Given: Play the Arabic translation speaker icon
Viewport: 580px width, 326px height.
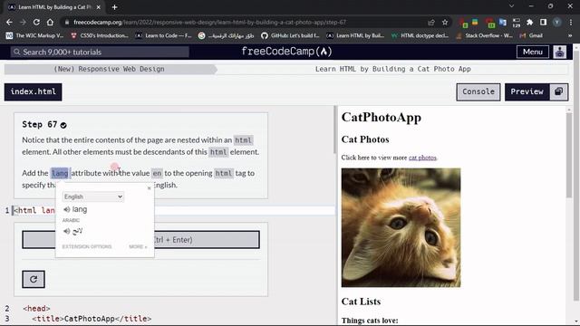Looking at the screenshot, I should point(66,231).
